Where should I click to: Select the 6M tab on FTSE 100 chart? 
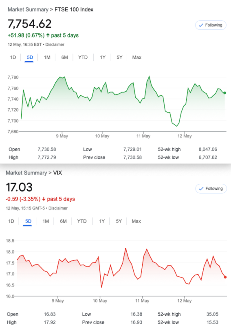[64, 57]
